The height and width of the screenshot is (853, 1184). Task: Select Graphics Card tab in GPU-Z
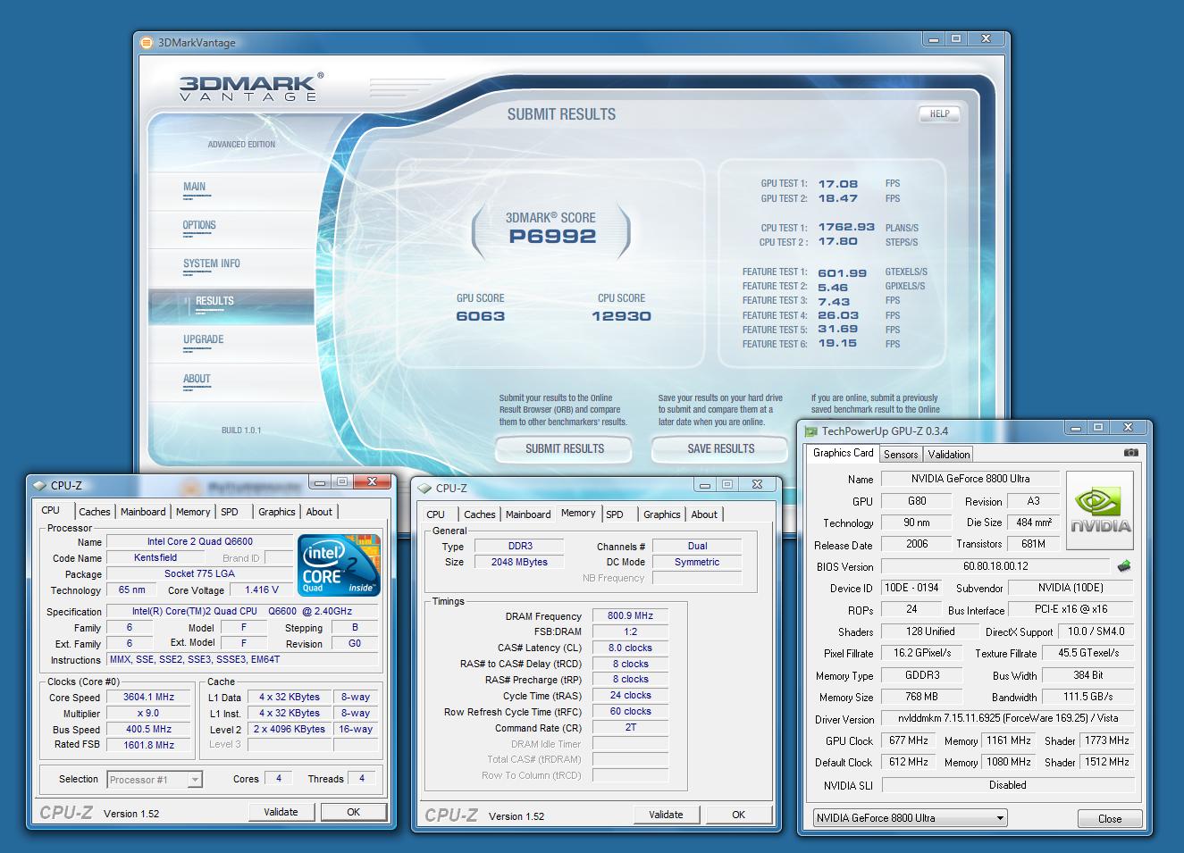pyautogui.click(x=843, y=453)
